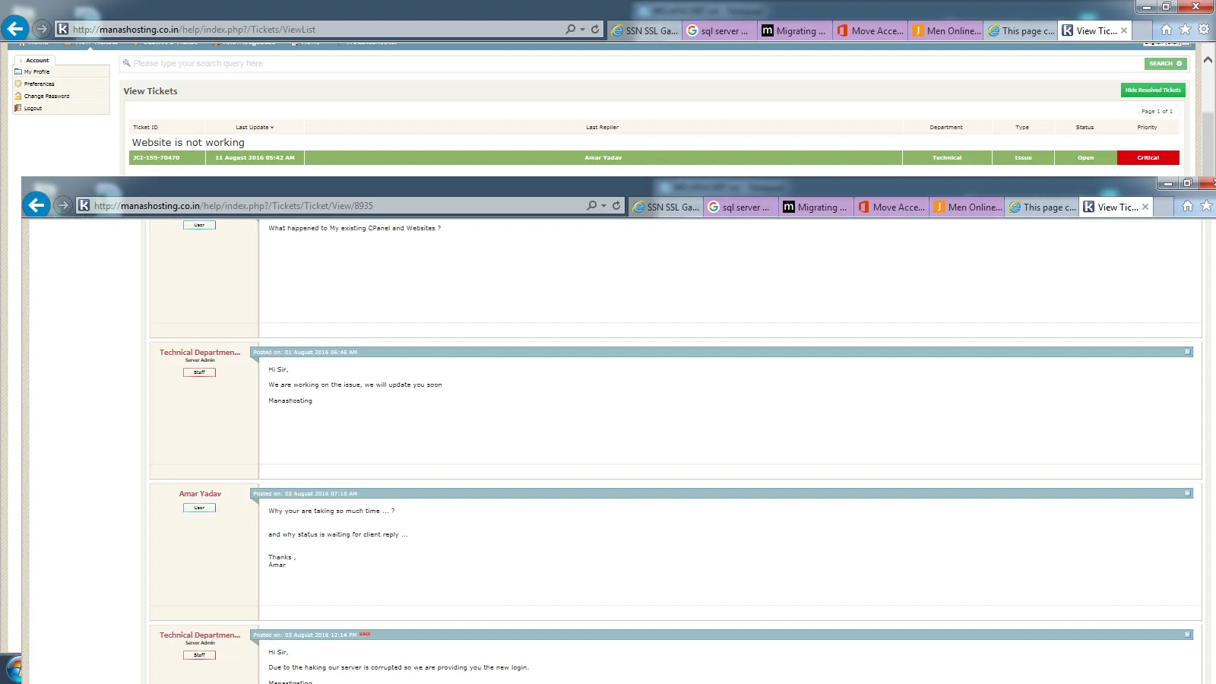Open the gear Tools menu in top window
Screen dimensions: 1216x684
click(x=1204, y=30)
